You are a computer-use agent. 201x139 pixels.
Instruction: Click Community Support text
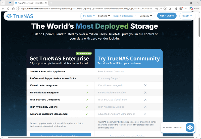tap(109, 78)
